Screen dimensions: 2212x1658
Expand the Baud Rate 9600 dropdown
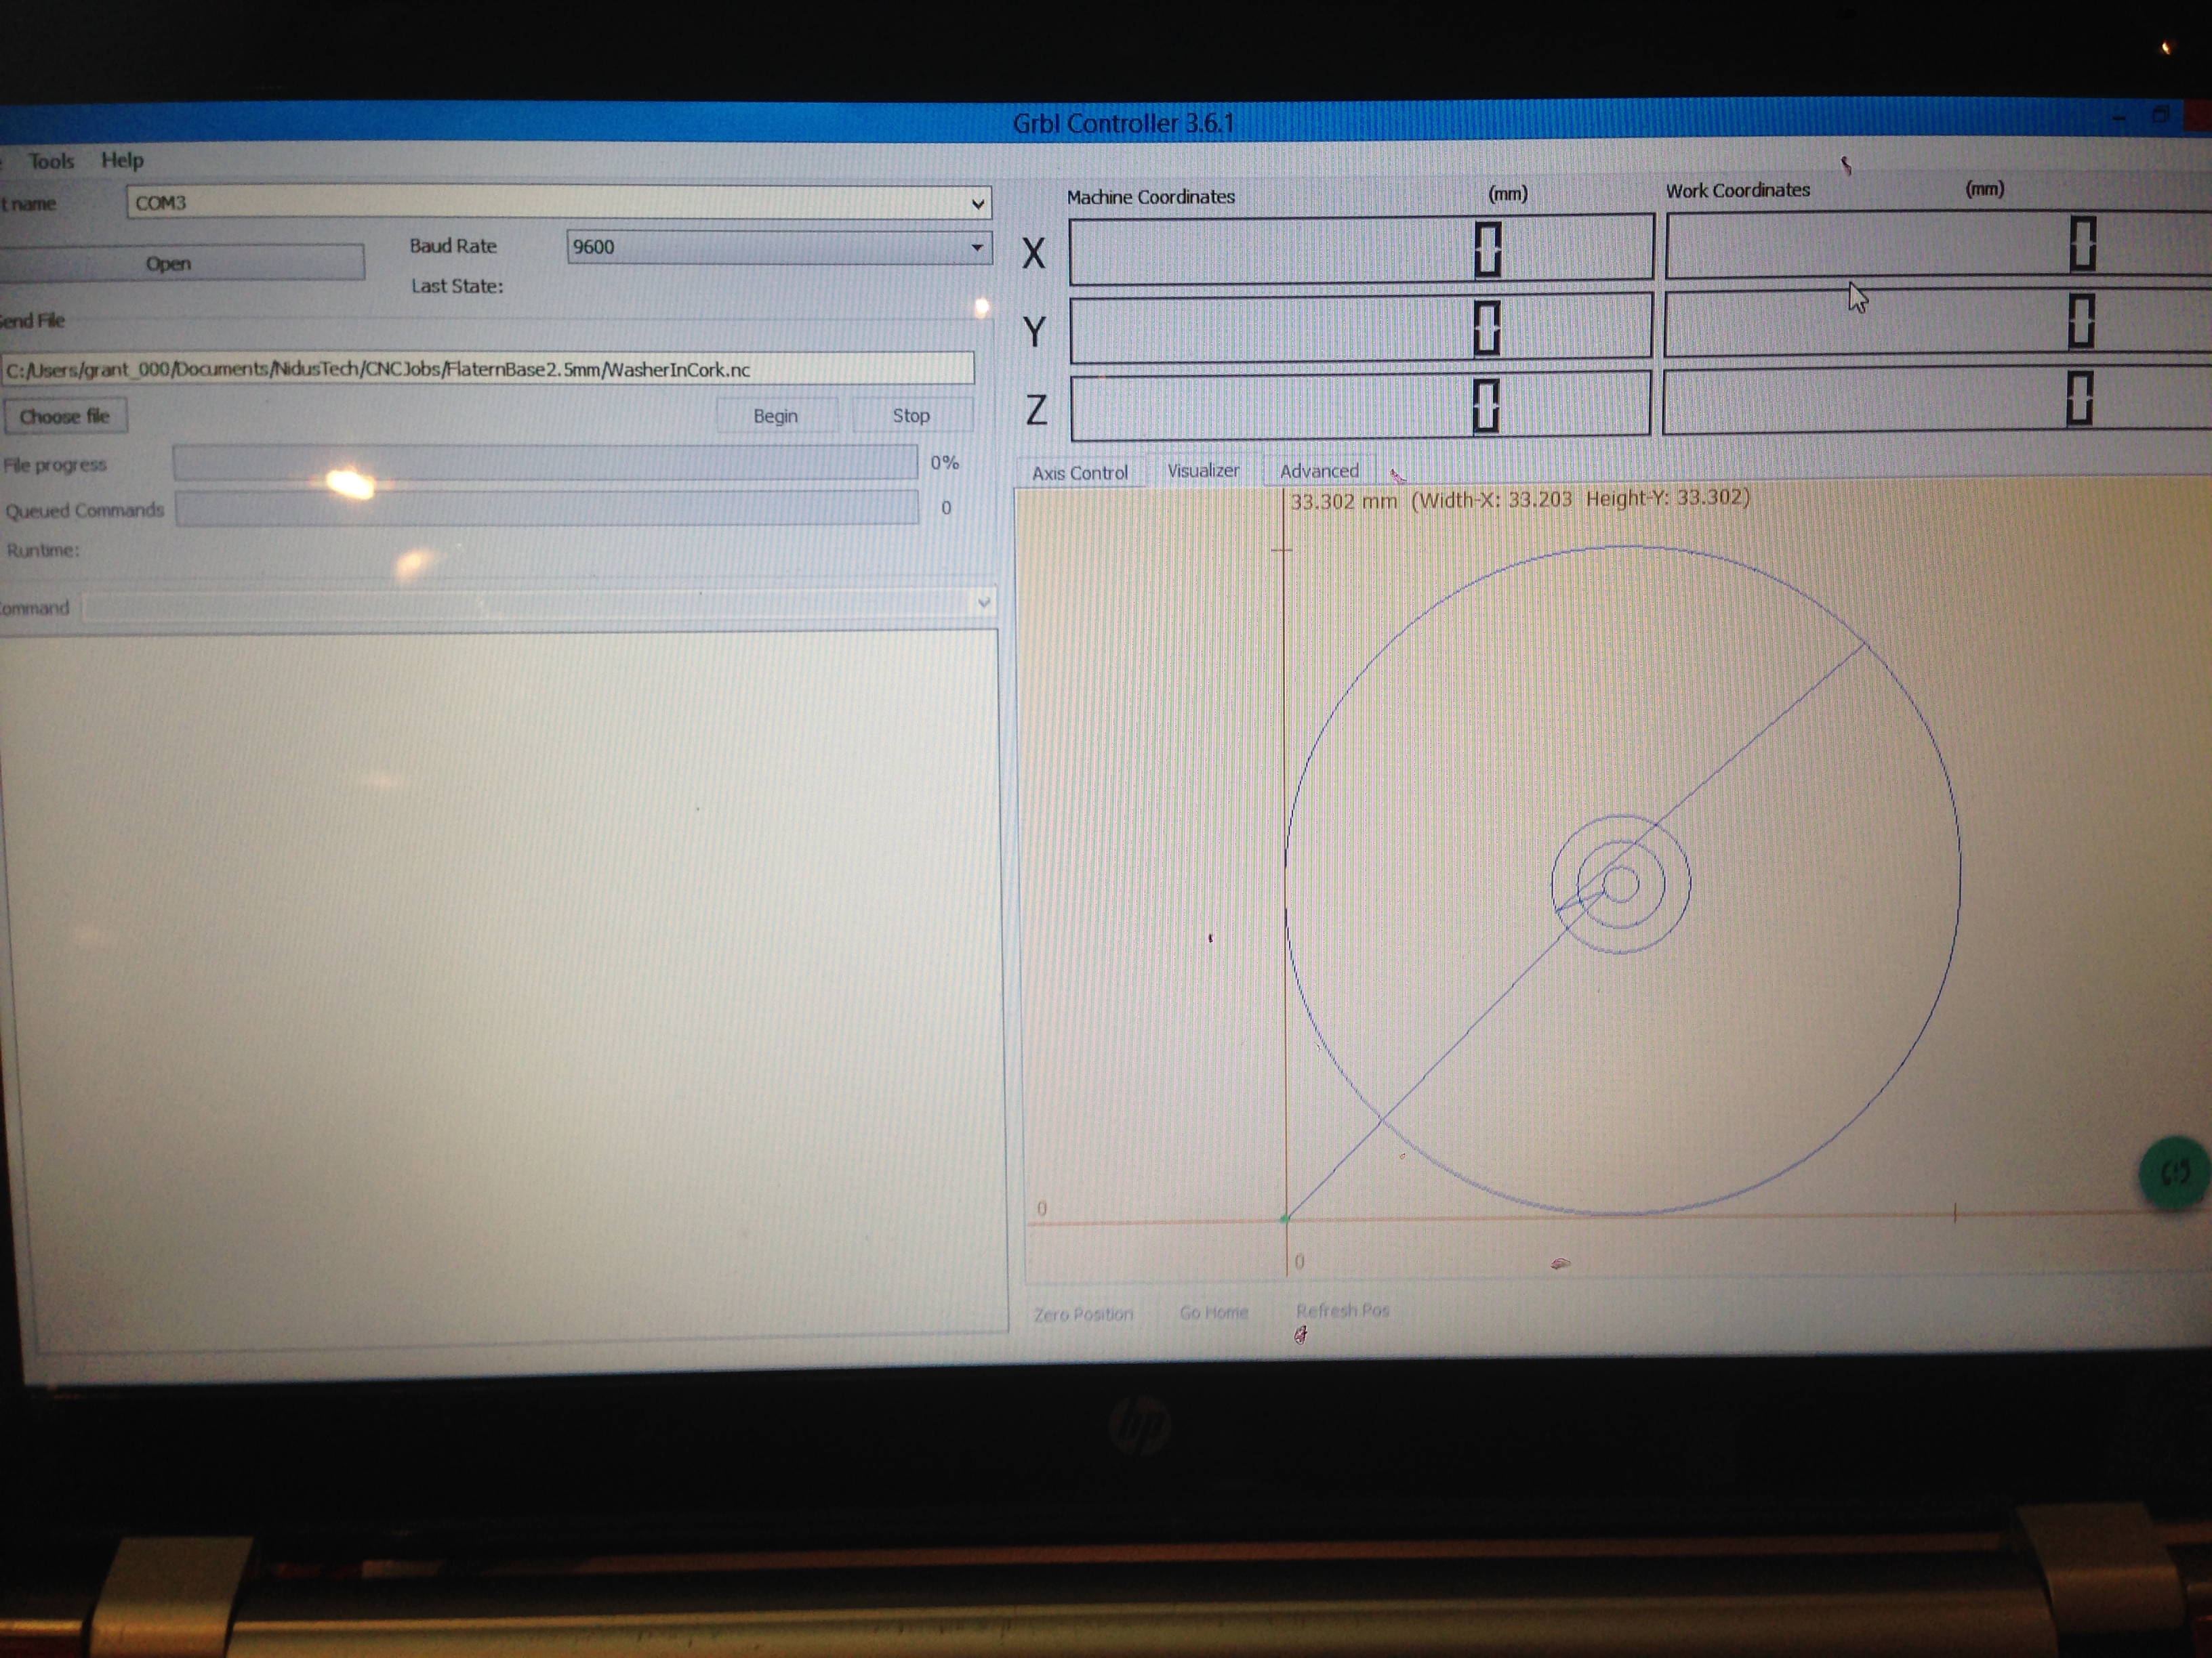coord(977,247)
